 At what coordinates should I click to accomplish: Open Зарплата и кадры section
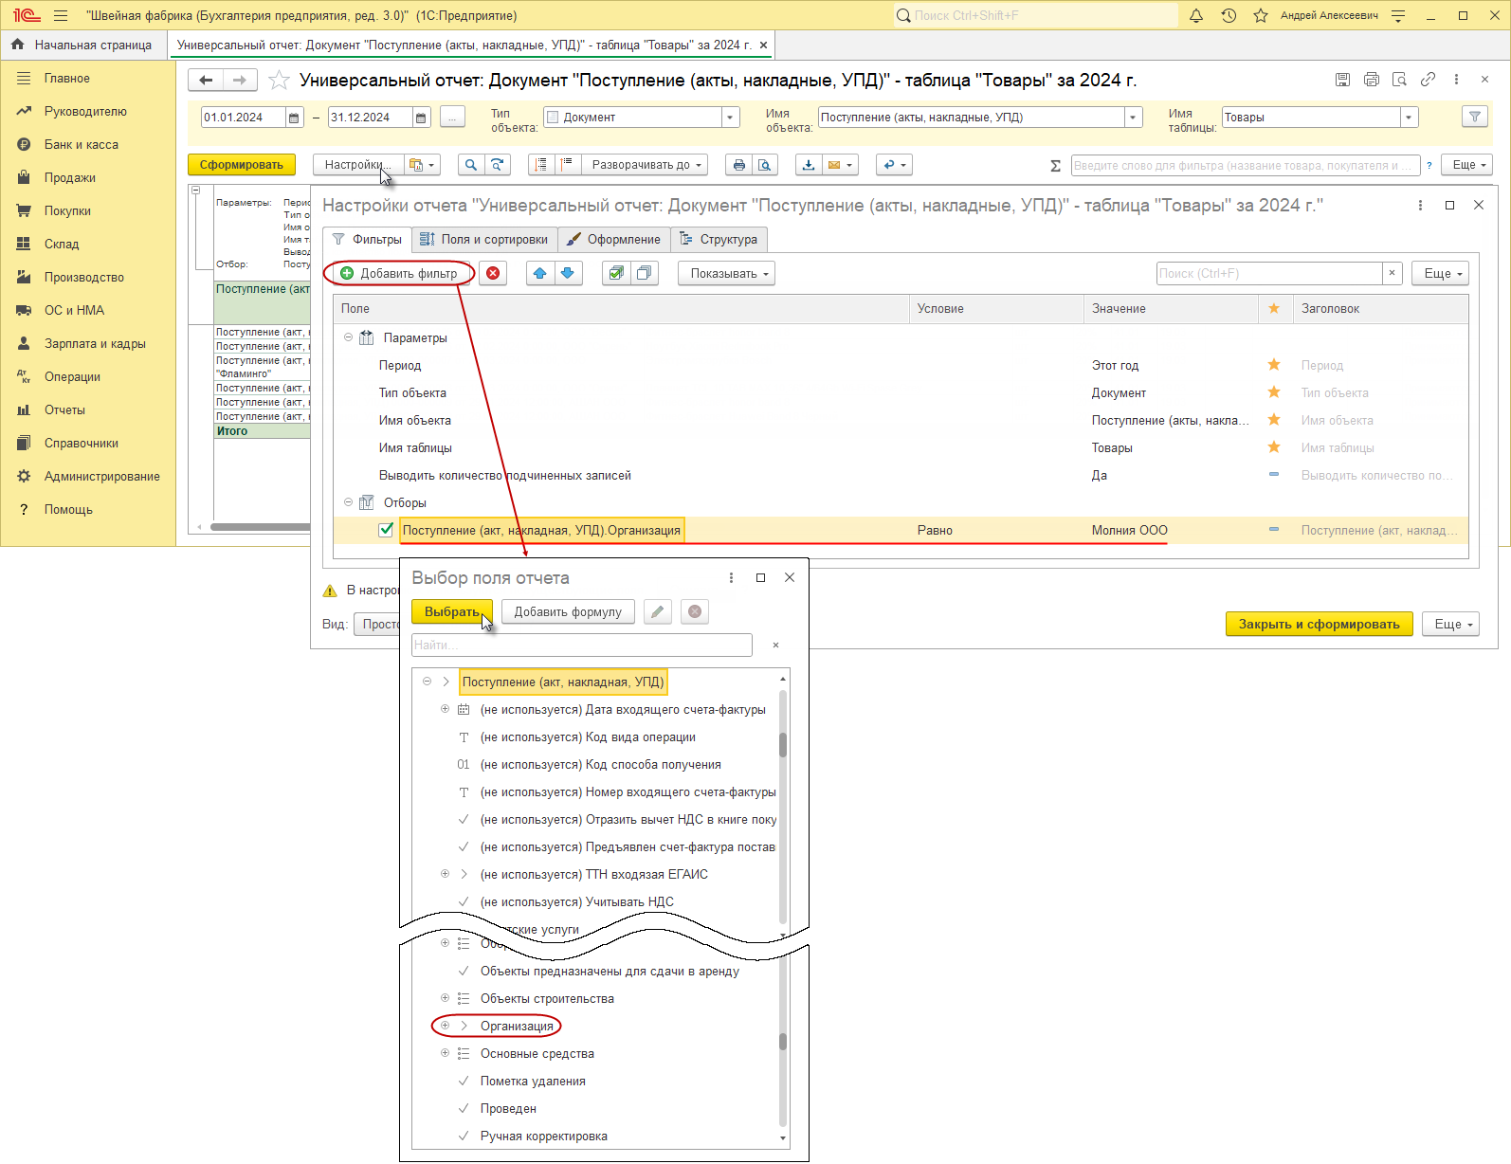[95, 343]
